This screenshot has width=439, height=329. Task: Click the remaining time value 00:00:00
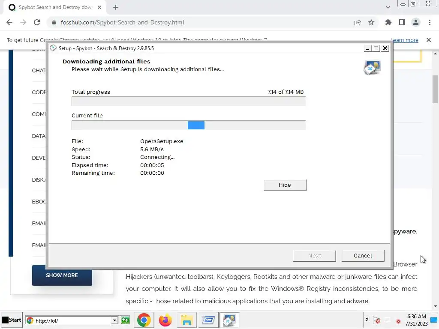click(152, 173)
